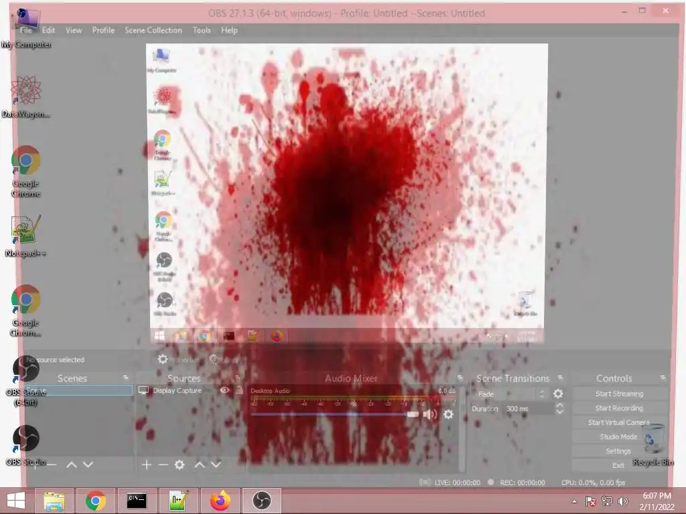The height and width of the screenshot is (514, 686).
Task: Click the Exit button in Controls
Action: tap(620, 466)
